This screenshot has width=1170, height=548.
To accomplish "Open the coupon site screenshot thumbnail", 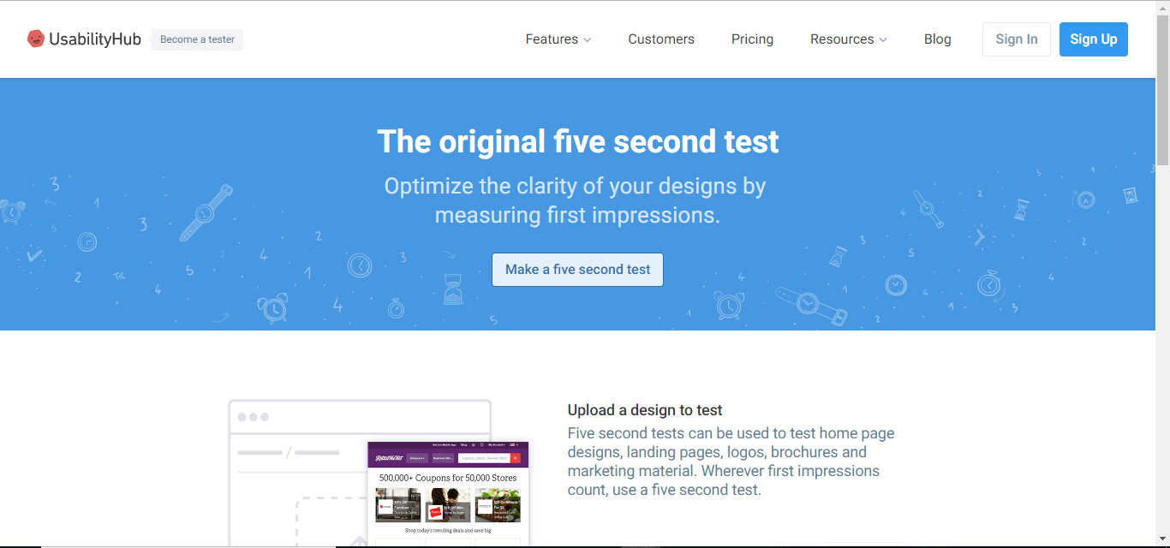I will [448, 494].
